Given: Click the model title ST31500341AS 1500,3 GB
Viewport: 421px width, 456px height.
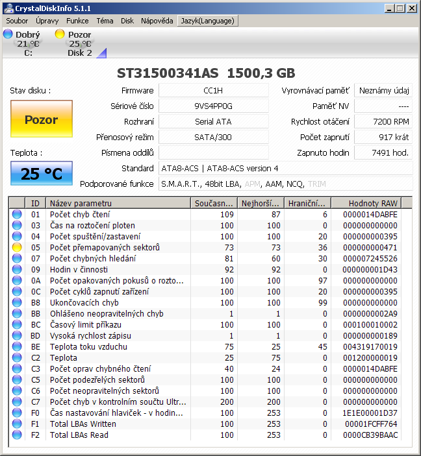Looking at the screenshot, I should pos(206,73).
